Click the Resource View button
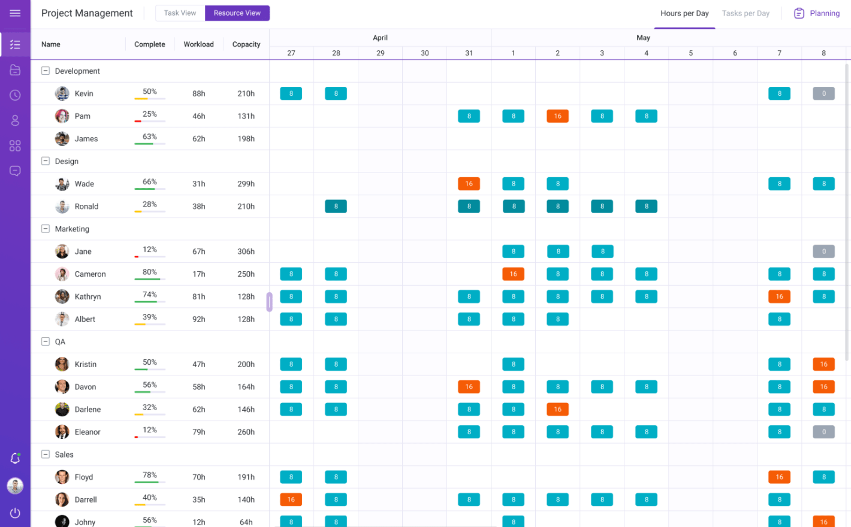Image resolution: width=851 pixels, height=527 pixels. [237, 13]
